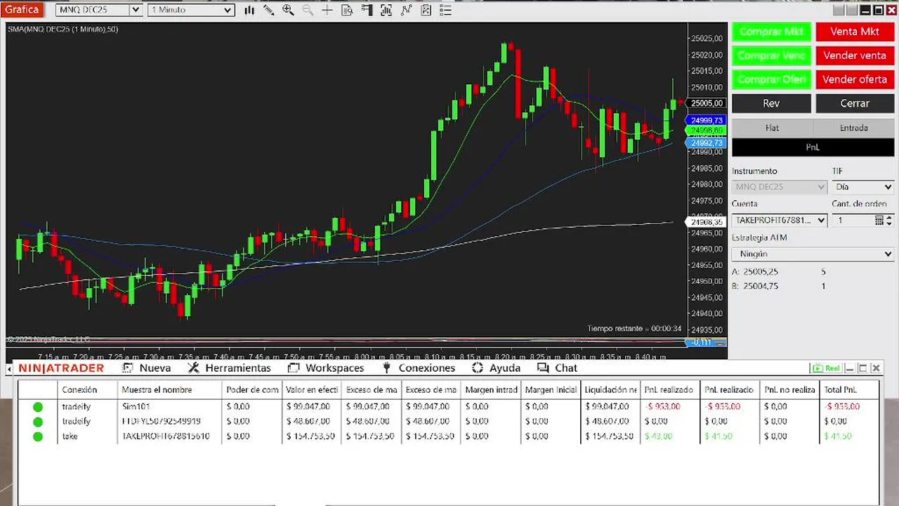This screenshot has width=899, height=506.
Task: Open the Estrategia ATM Ningún dropdown
Action: pos(813,254)
